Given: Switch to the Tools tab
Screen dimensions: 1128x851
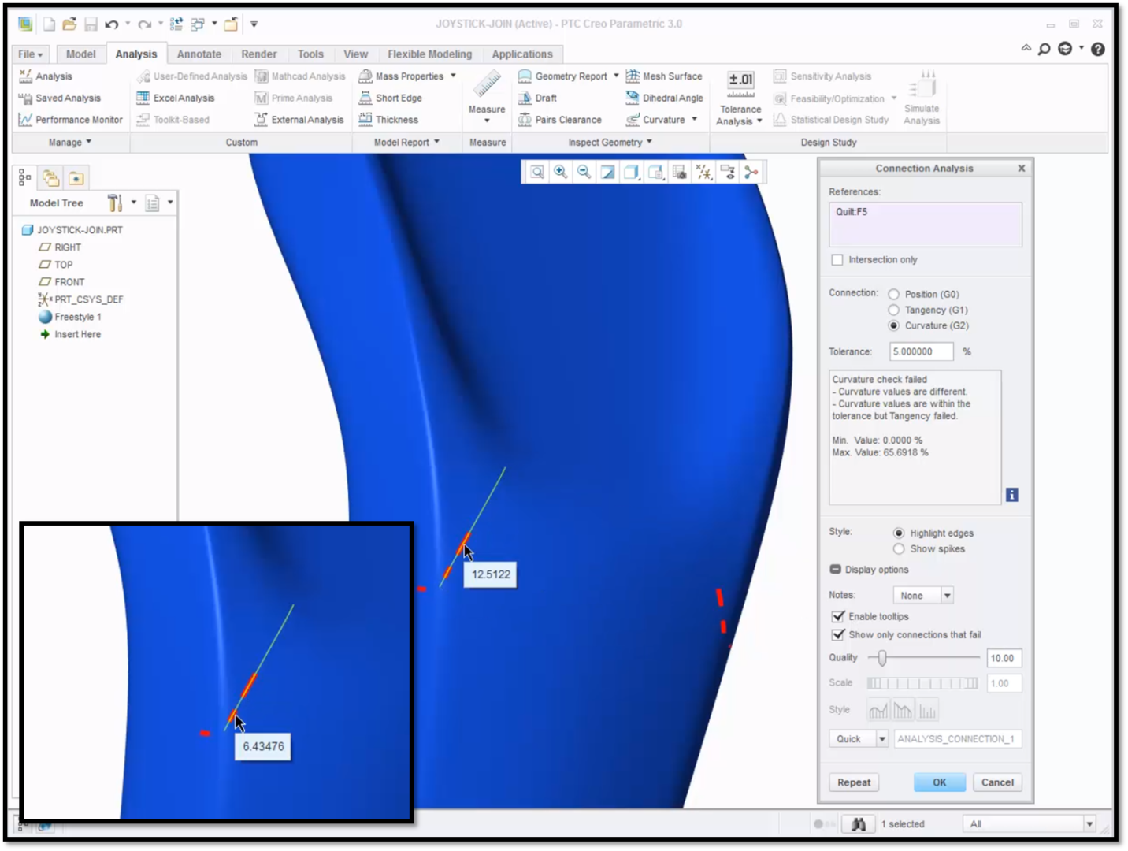Looking at the screenshot, I should 310,54.
